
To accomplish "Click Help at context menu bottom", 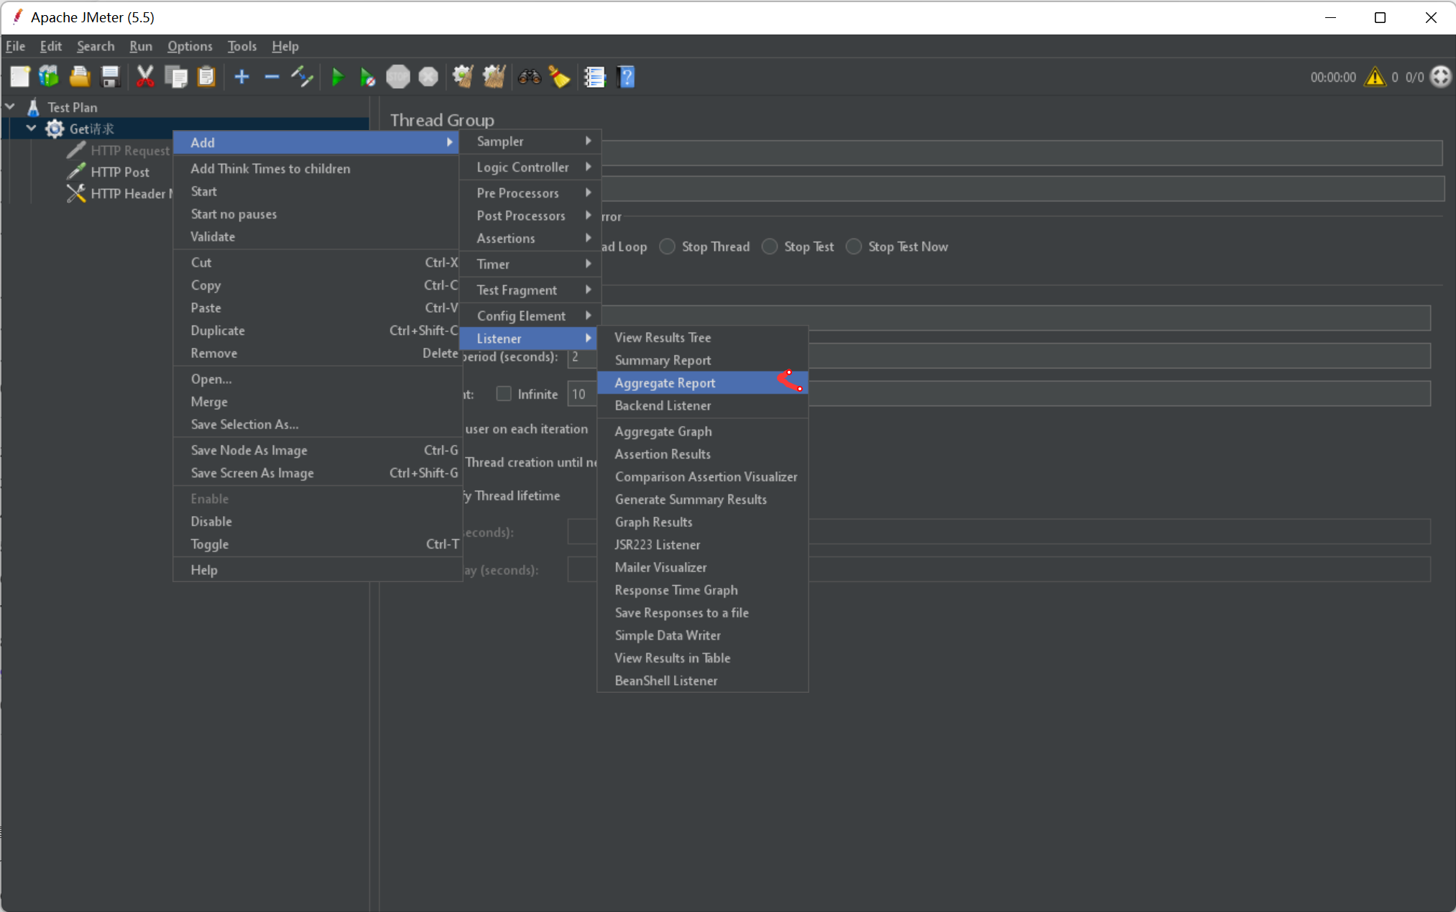I will click(x=317, y=570).
